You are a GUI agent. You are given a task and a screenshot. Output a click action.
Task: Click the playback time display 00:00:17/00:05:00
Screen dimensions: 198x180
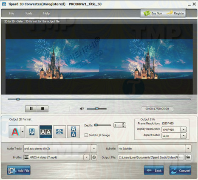click(x=157, y=109)
